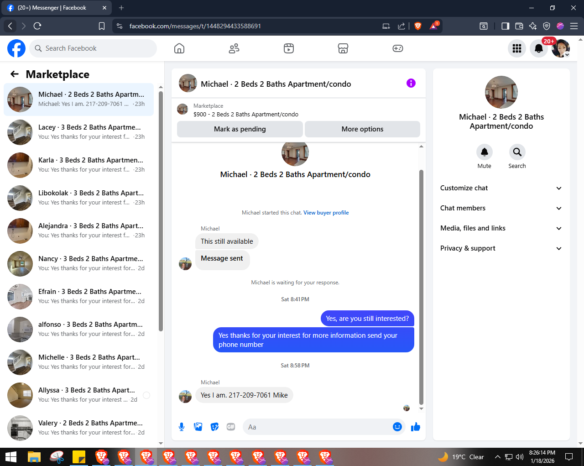The height and width of the screenshot is (466, 584).
Task: Click Michael's profile picture in the right panel
Action: pos(501,92)
